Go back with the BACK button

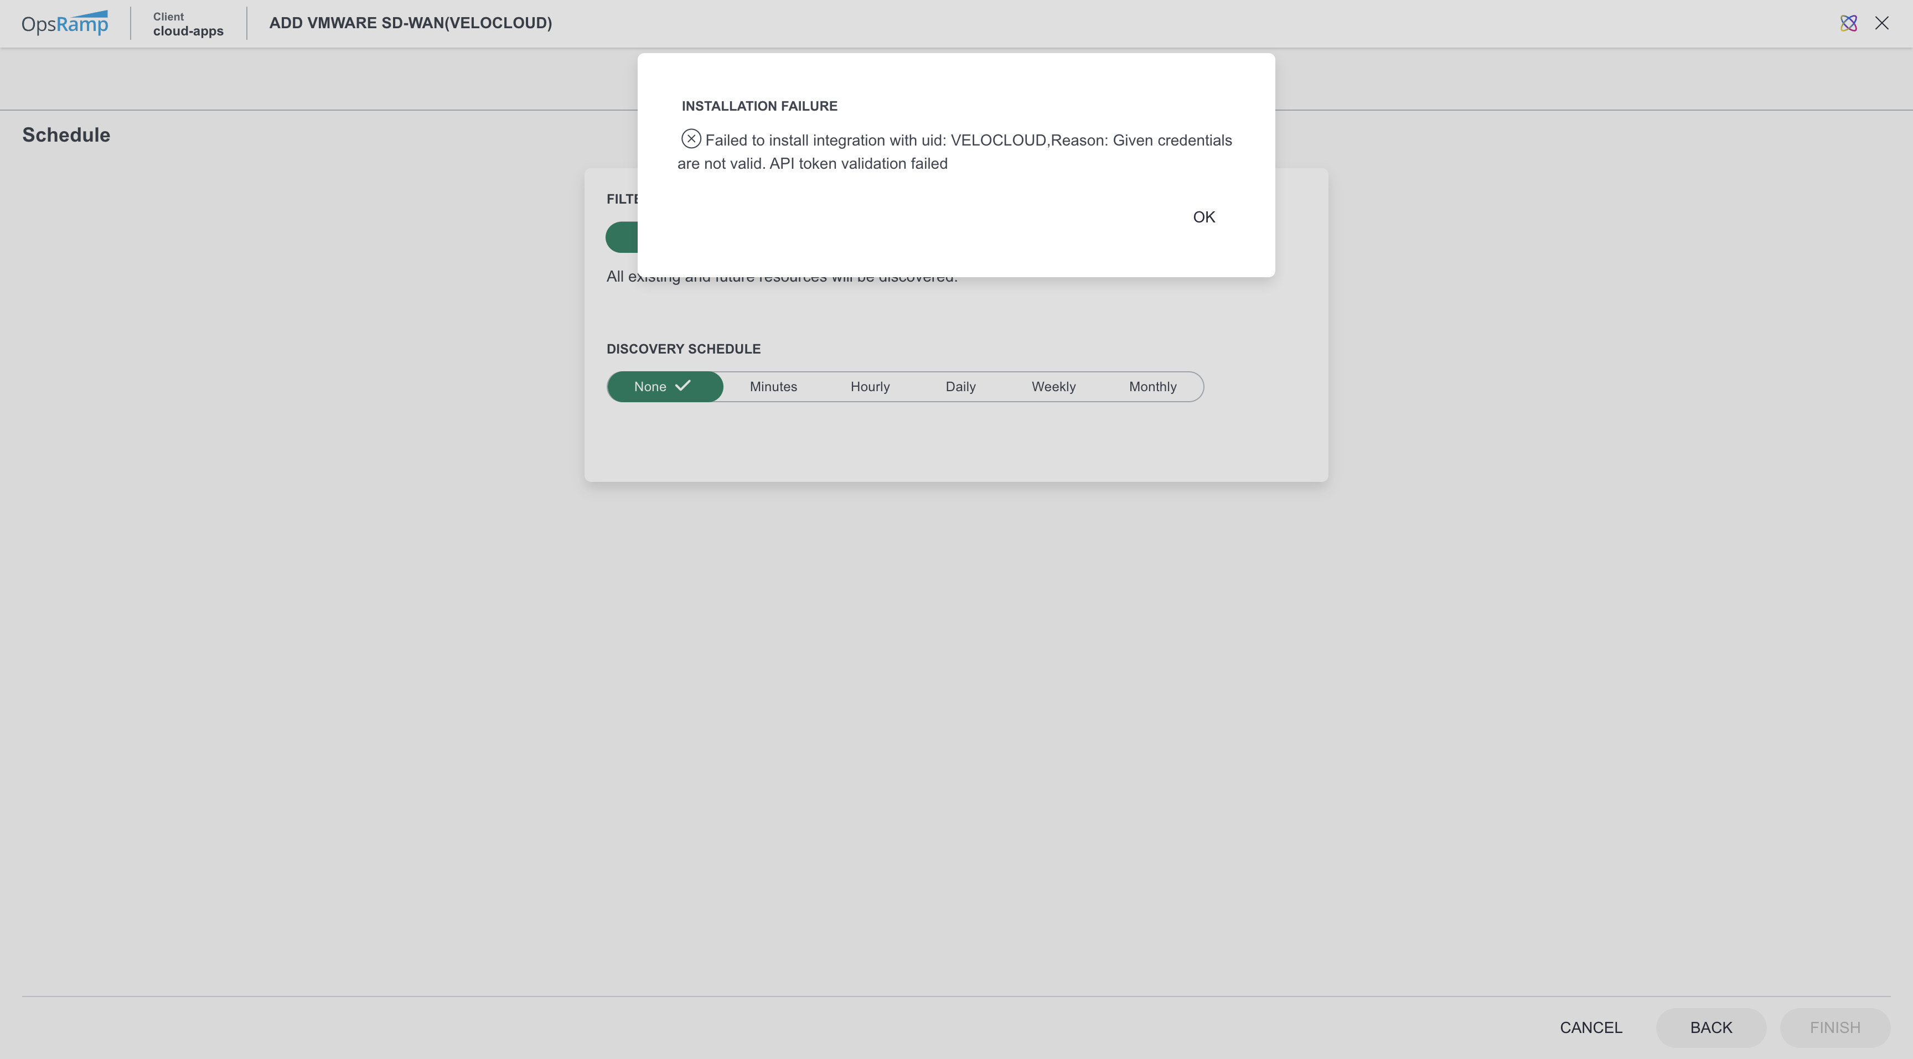1711,1028
